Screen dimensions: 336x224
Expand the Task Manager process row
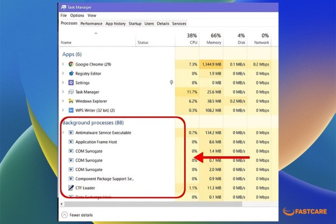(63, 92)
